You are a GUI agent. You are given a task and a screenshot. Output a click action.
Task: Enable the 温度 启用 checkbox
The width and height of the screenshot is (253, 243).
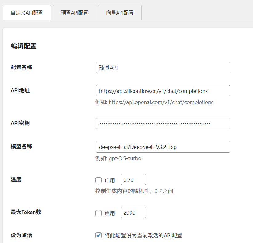coord(98,180)
